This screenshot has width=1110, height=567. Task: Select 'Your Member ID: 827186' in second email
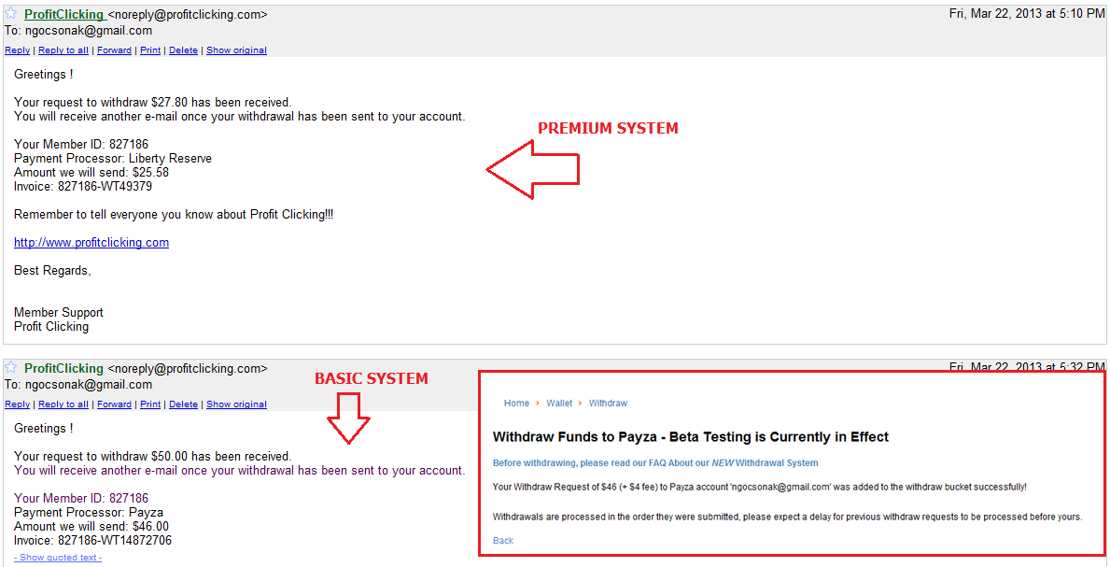pos(81,498)
